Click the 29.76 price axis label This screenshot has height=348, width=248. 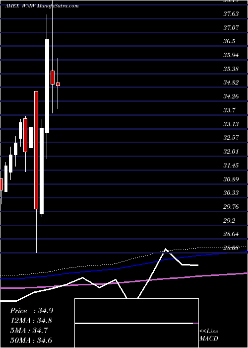(x=231, y=207)
